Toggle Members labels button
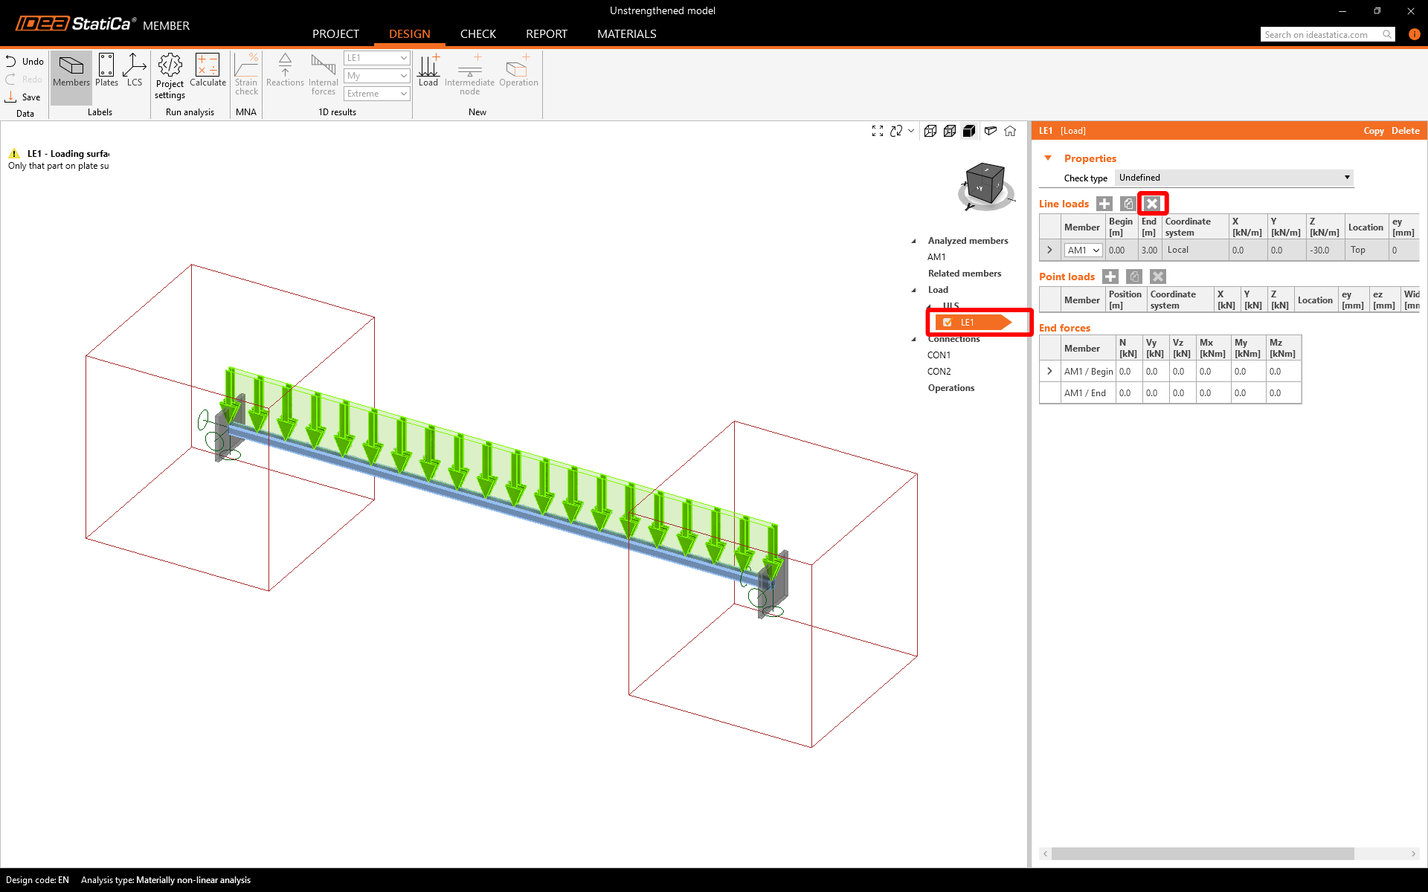 click(x=71, y=71)
